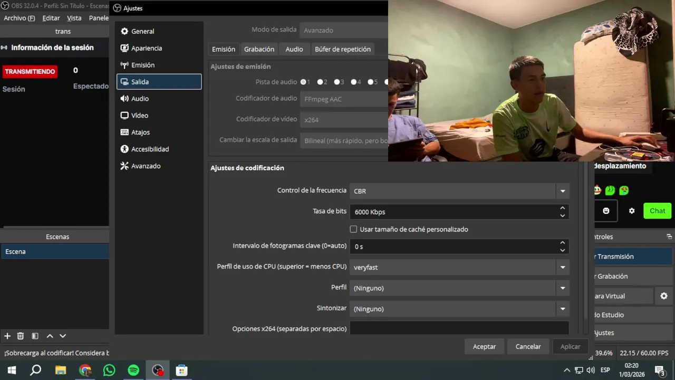Screen dimensions: 675x380
Task: Click Aceptar to confirm settings
Action: click(x=484, y=347)
